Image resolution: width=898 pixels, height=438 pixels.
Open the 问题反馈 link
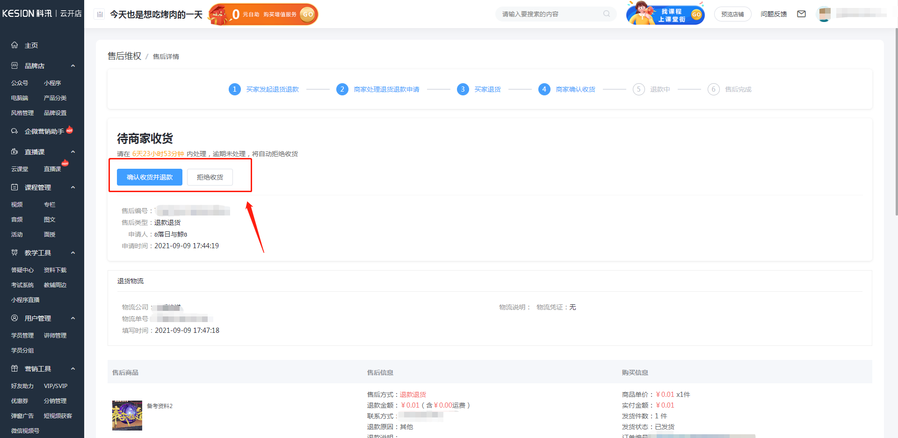pos(774,14)
